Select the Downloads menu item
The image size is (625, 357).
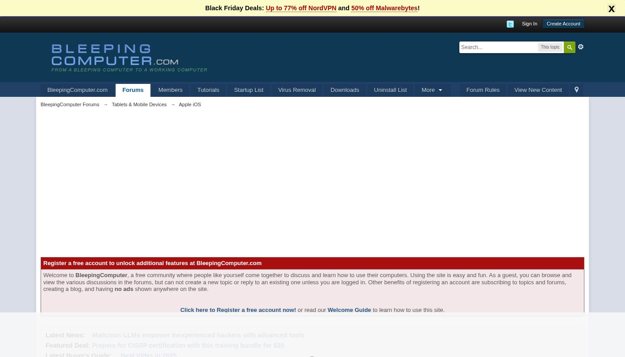[345, 90]
